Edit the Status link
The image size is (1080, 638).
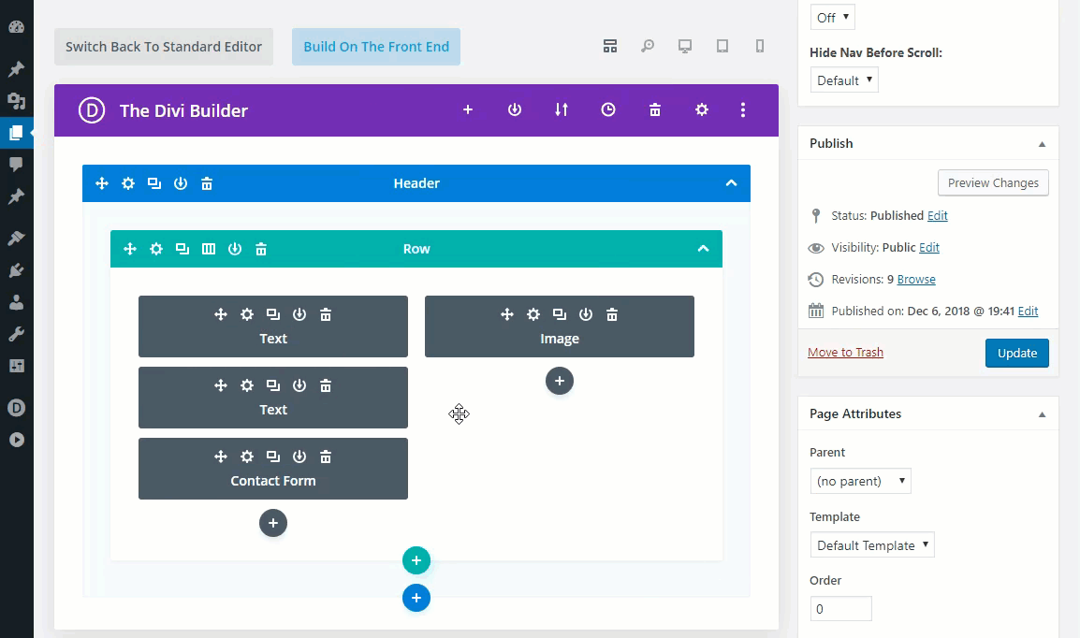[x=938, y=215]
